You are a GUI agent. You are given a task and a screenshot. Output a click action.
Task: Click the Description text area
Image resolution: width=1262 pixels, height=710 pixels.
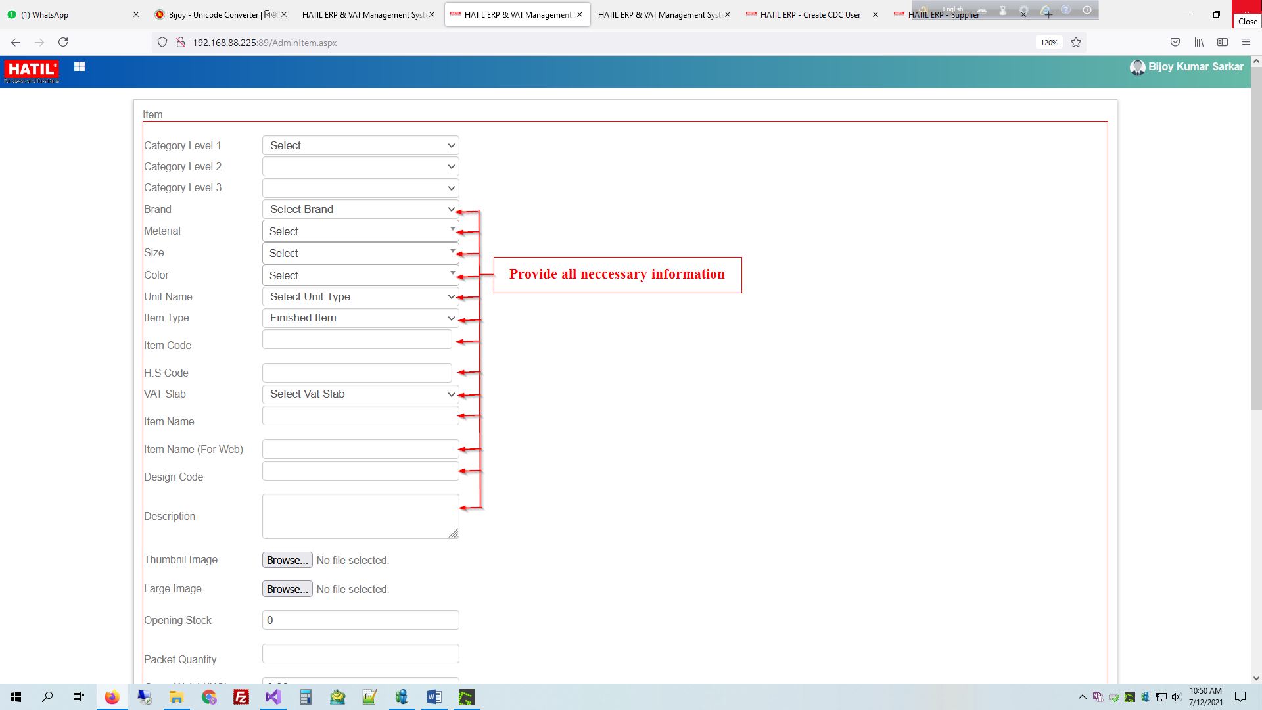pyautogui.click(x=361, y=515)
